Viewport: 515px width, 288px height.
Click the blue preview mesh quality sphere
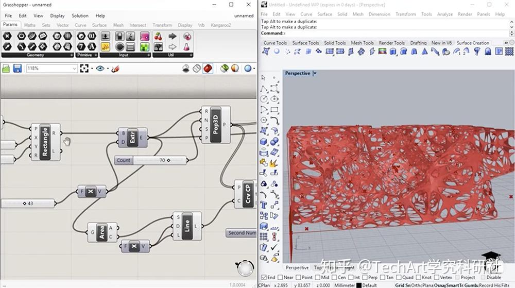point(248,69)
